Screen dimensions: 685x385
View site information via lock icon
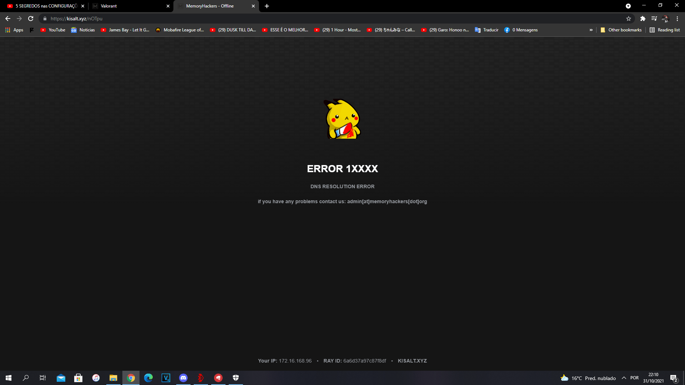click(45, 19)
